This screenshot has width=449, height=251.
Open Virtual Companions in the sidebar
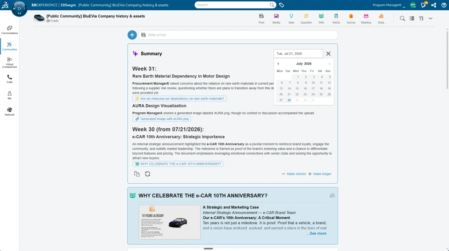pyautogui.click(x=9, y=62)
